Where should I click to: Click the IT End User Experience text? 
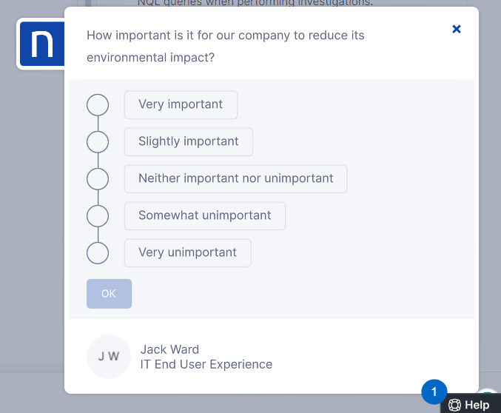pos(206,364)
